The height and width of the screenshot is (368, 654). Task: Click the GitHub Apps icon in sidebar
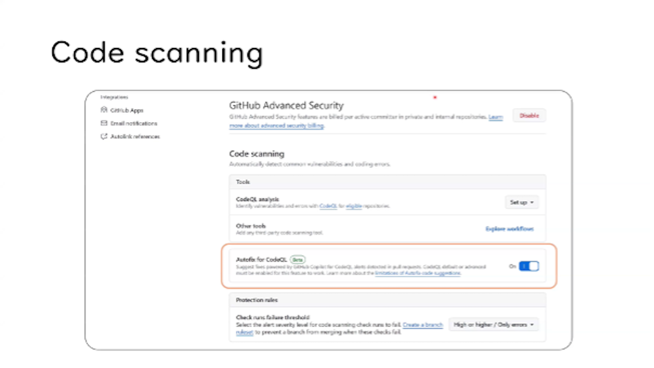(x=105, y=110)
